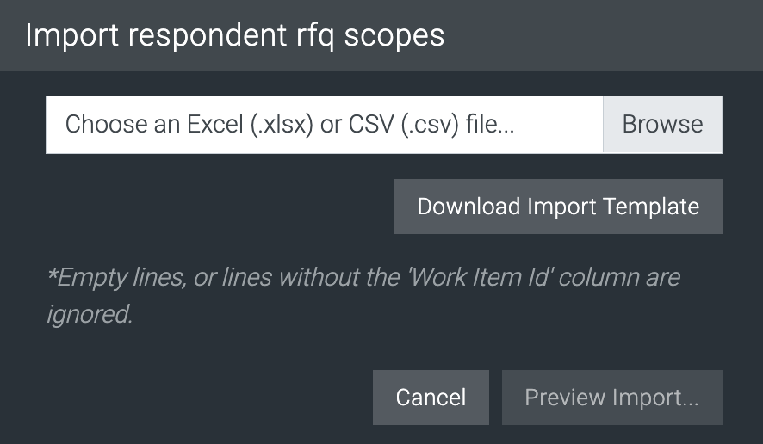
Task: Click the empty lines ignored note text
Action: [362, 295]
